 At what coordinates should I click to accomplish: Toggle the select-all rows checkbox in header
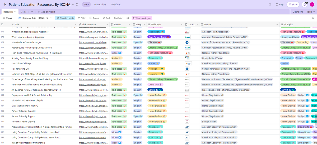click(2, 24)
